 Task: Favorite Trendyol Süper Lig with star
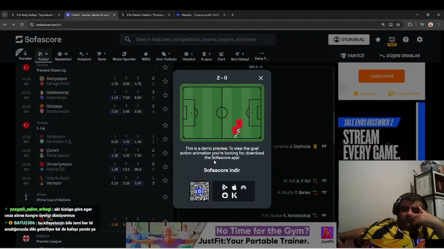click(x=165, y=67)
